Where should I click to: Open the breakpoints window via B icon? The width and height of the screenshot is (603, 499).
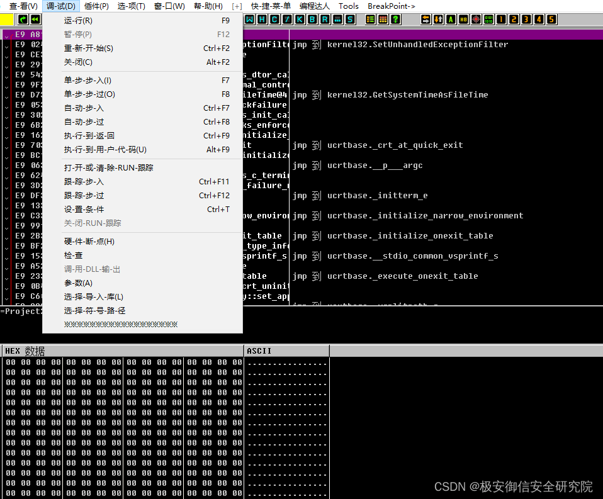tap(312, 20)
